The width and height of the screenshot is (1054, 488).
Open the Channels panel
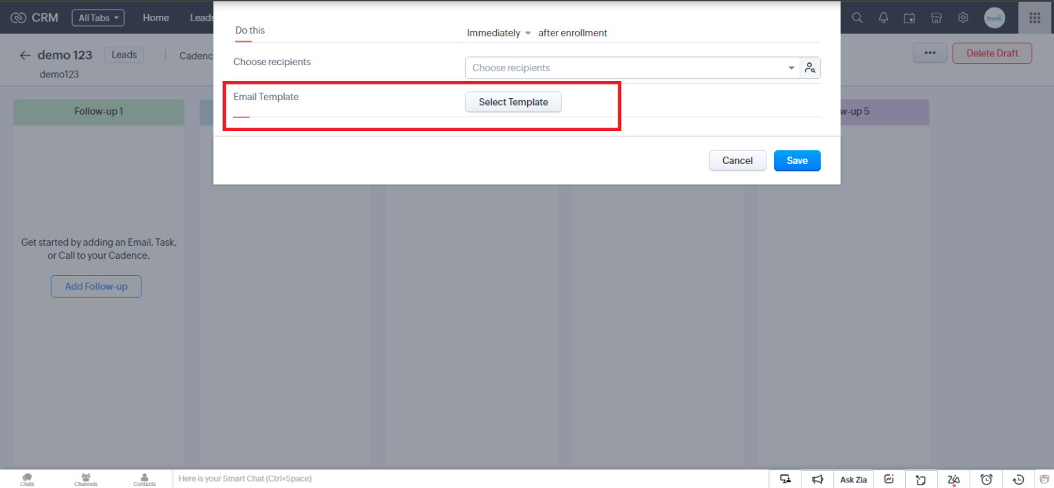(x=85, y=478)
